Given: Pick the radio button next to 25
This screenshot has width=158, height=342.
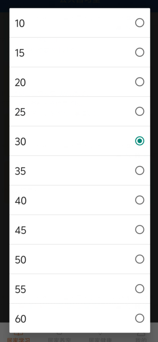Looking at the screenshot, I should click(140, 111).
